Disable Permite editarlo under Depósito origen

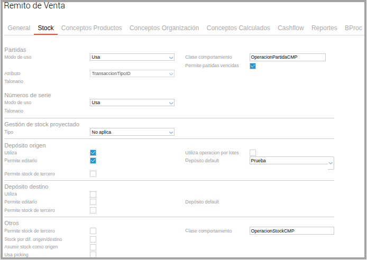93,161
